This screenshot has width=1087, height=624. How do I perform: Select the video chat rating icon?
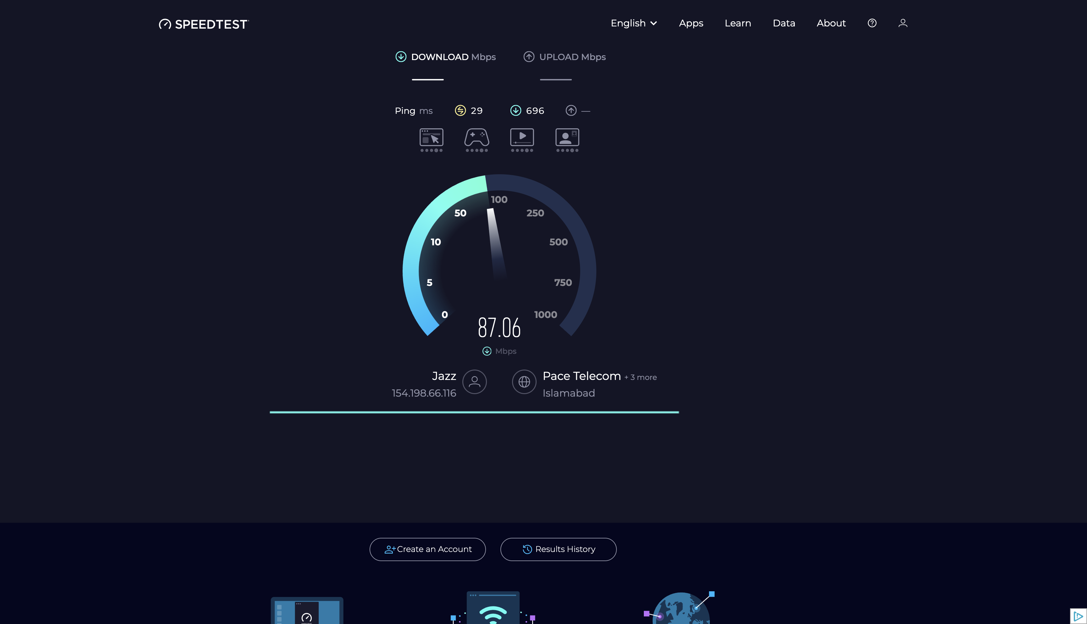click(x=567, y=140)
